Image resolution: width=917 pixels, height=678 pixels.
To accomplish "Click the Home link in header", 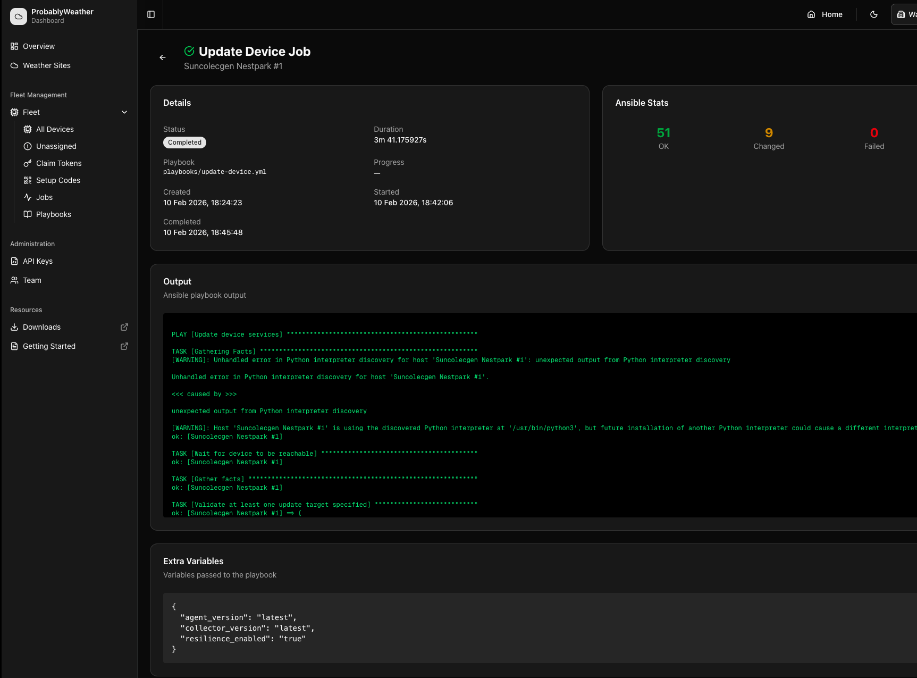I will pyautogui.click(x=831, y=14).
